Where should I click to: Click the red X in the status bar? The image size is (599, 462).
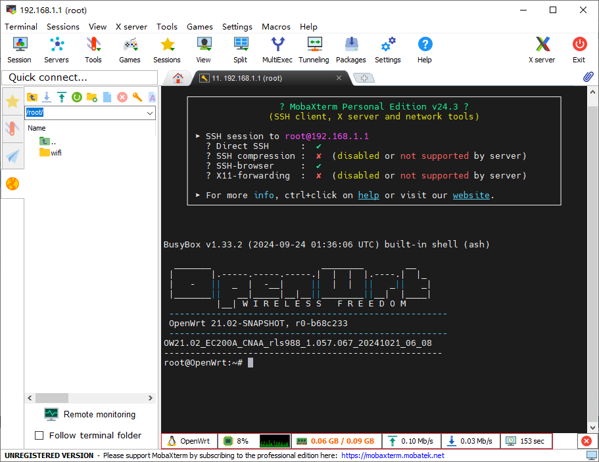tap(587, 442)
